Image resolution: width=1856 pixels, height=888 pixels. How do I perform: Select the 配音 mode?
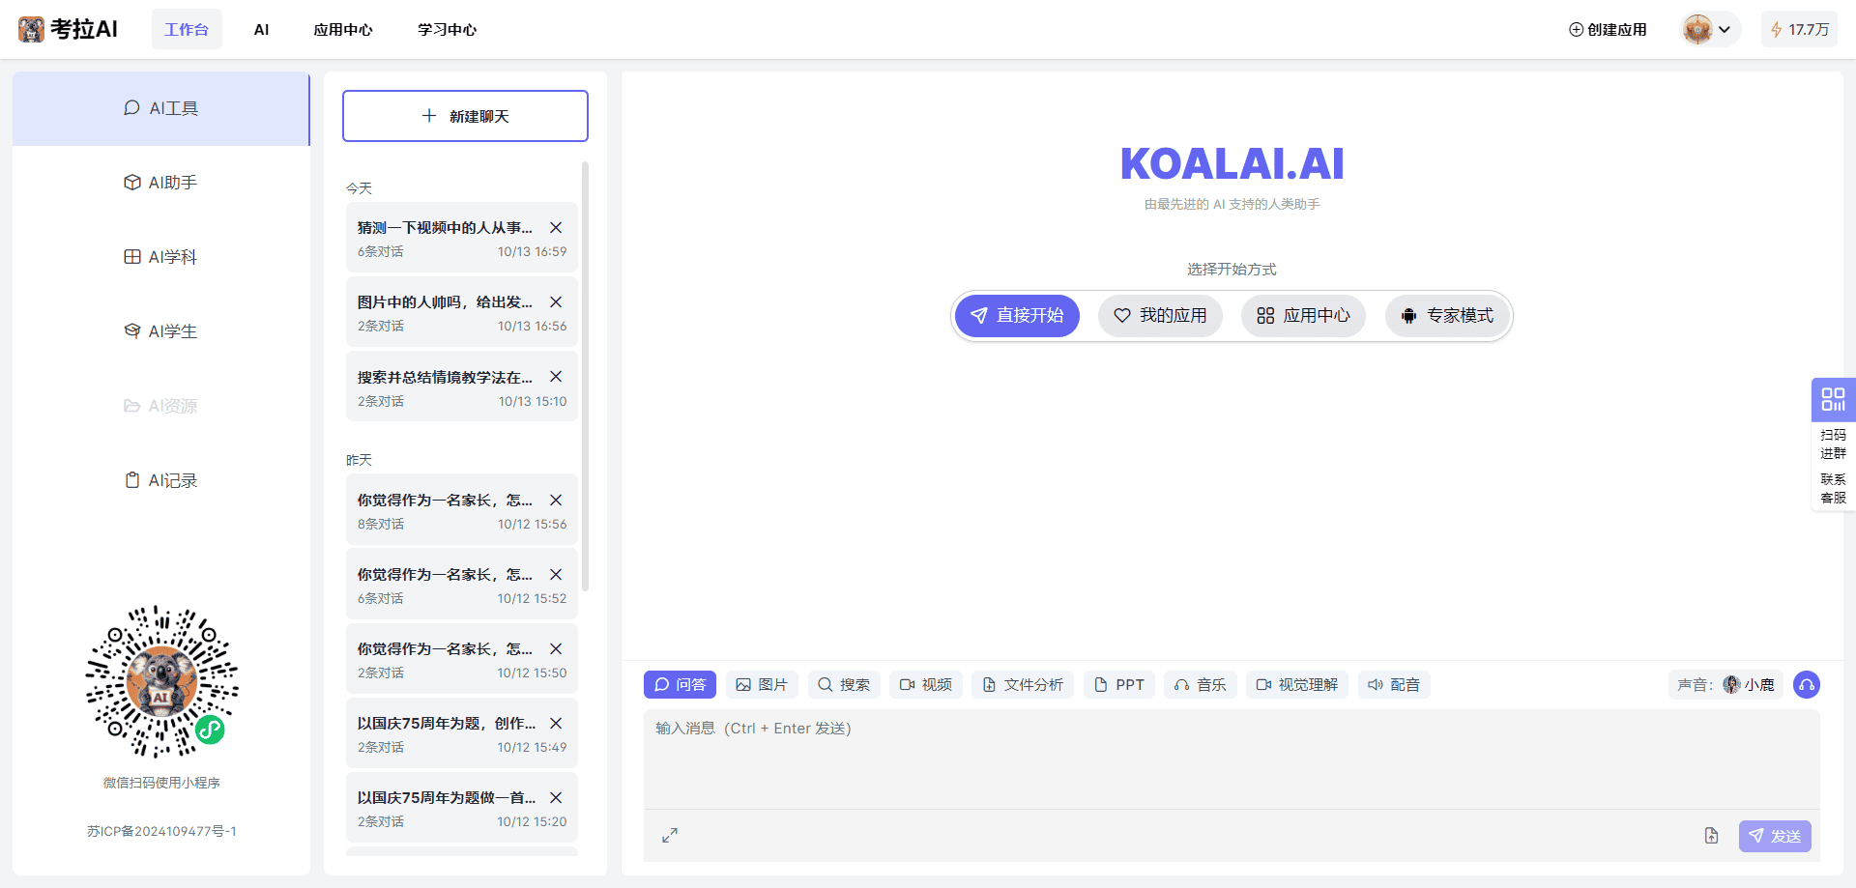(1394, 685)
